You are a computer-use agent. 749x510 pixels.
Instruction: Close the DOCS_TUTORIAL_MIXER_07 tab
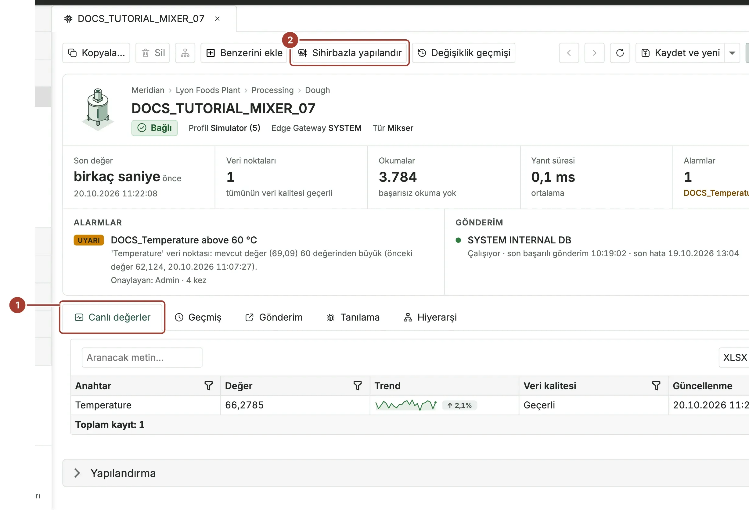coord(217,19)
